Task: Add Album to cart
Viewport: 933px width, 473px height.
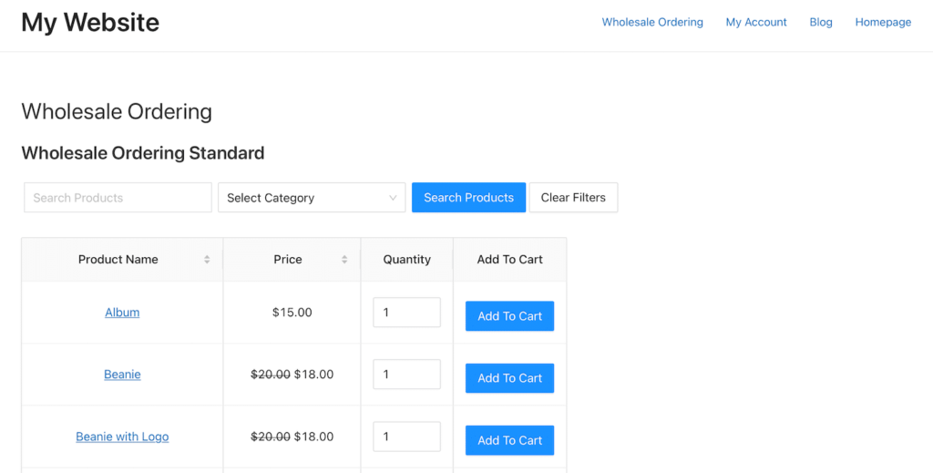Action: pyautogui.click(x=509, y=316)
